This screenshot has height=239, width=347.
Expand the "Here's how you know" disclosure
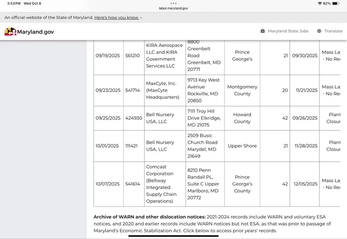pos(118,17)
